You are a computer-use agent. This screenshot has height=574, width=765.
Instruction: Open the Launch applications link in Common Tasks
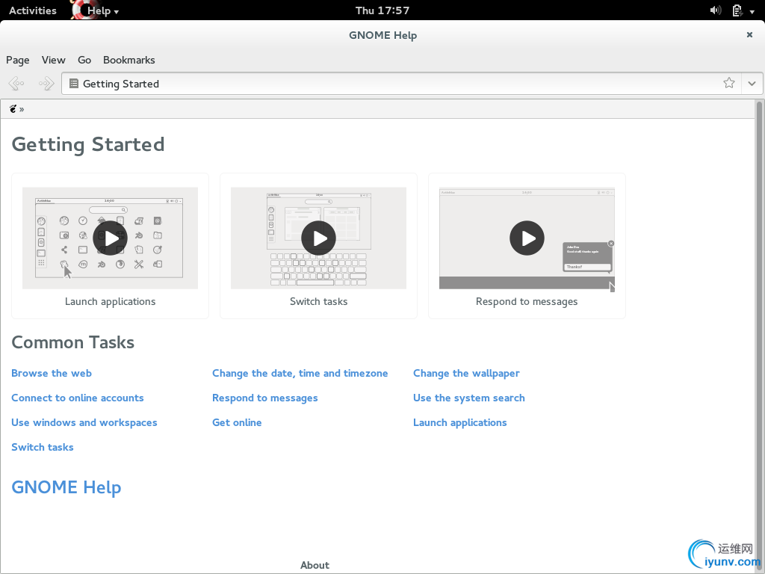pyautogui.click(x=460, y=423)
